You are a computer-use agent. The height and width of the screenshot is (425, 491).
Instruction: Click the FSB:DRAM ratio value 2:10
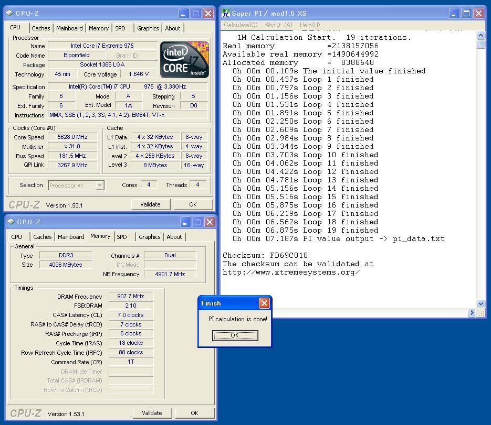131,306
